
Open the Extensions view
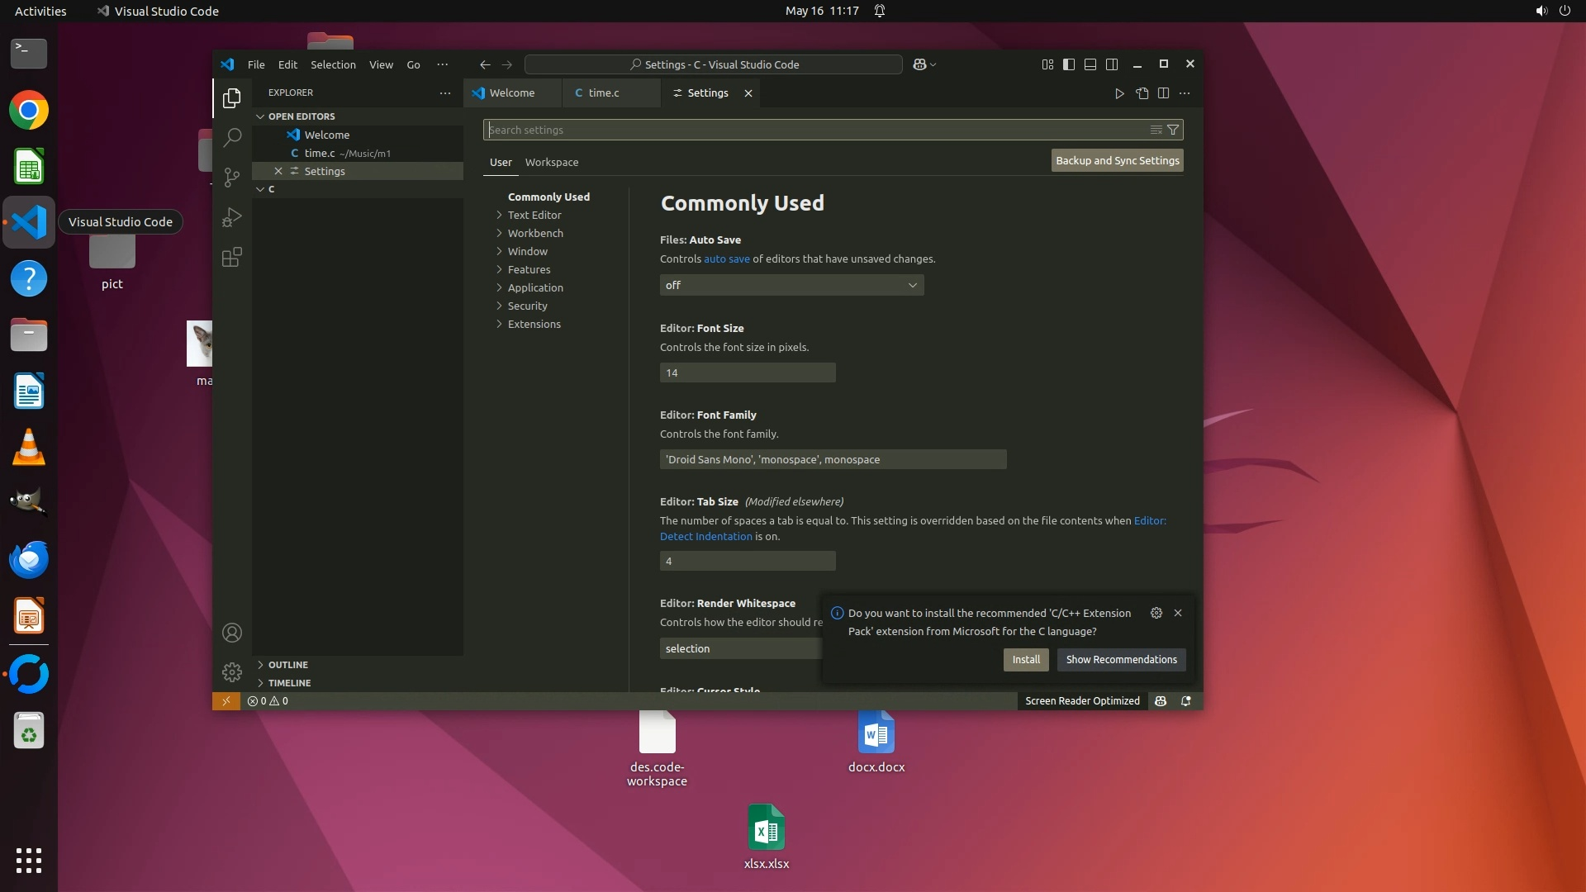pyautogui.click(x=232, y=257)
